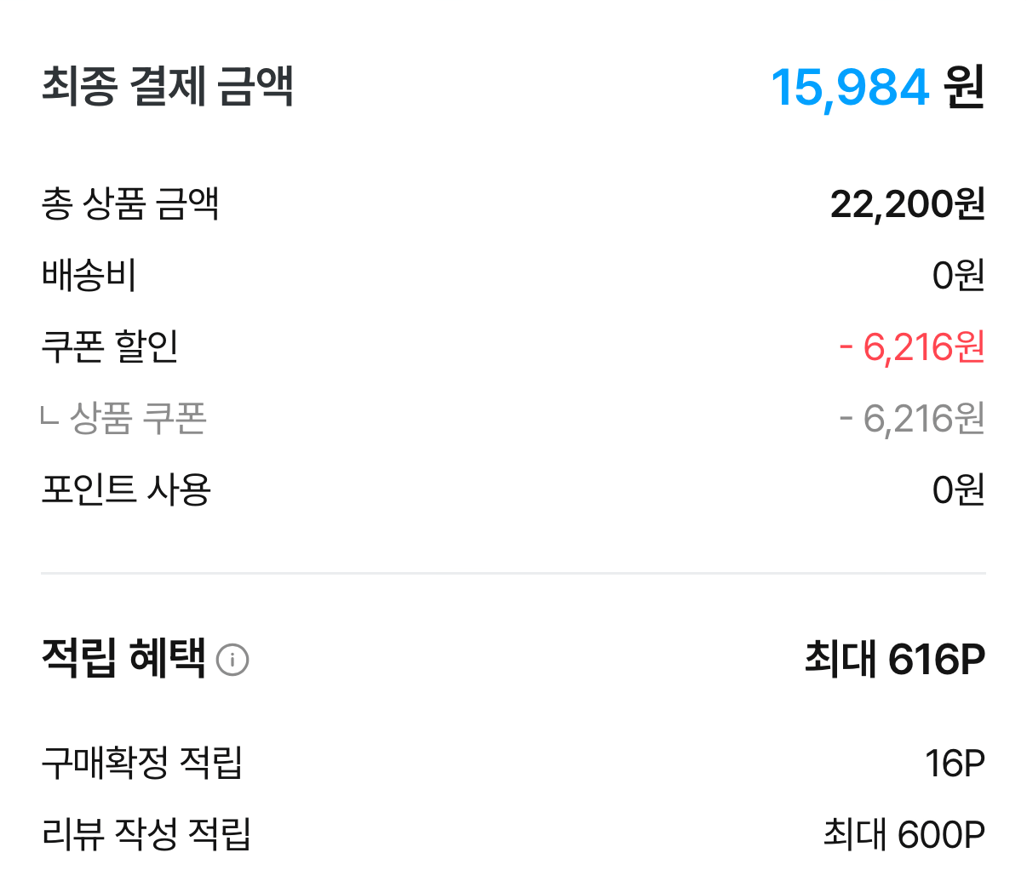Click the 포인트 사용 label
The height and width of the screenshot is (887, 1027).
point(126,489)
